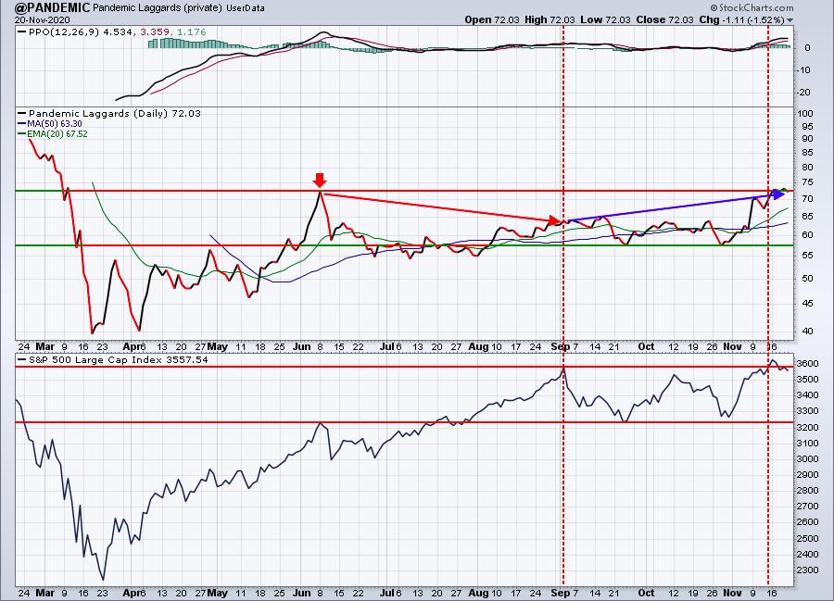The width and height of the screenshot is (834, 601).
Task: Click the Sep label on price panel axis
Action: 563,345
